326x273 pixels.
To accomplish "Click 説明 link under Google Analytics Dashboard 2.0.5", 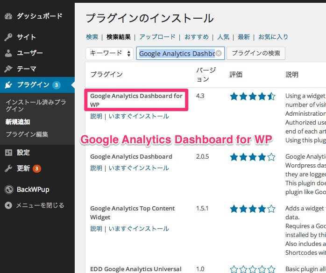I will tap(96, 168).
